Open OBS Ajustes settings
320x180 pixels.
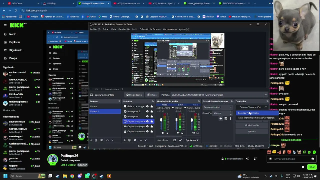pyautogui.click(x=252, y=131)
